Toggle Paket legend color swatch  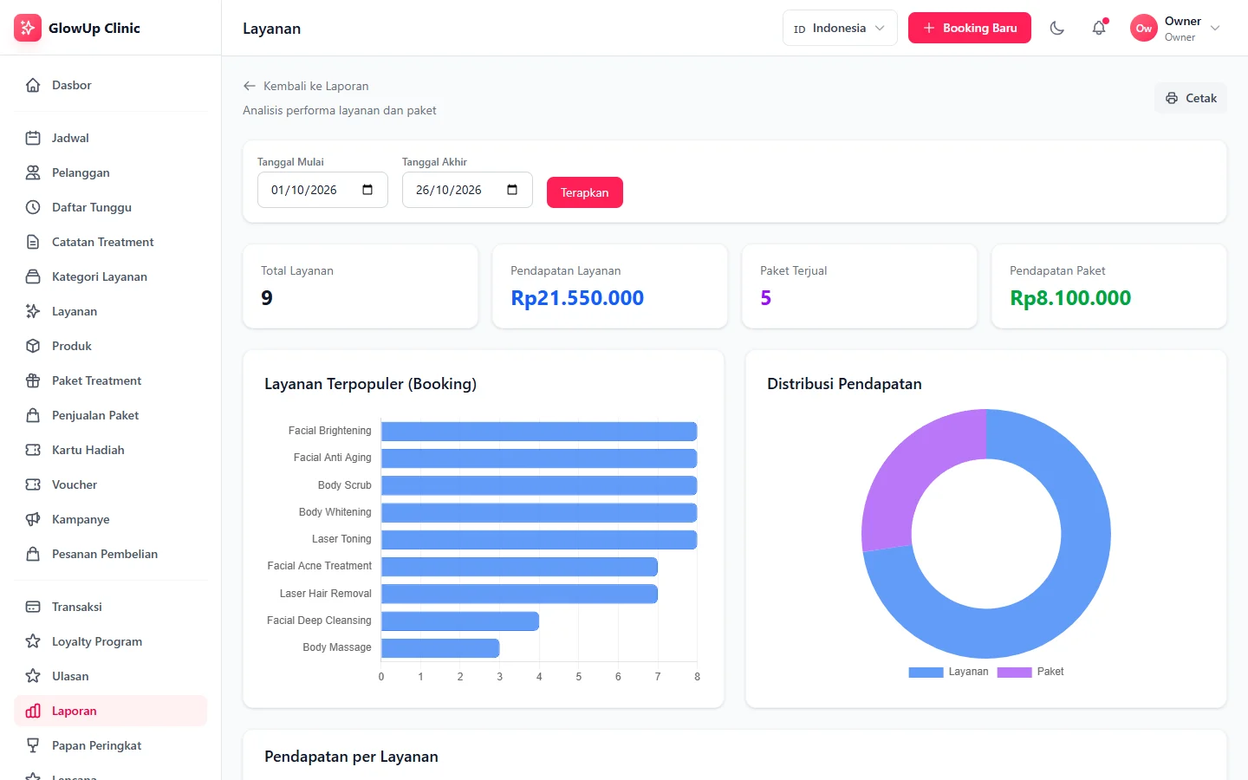pyautogui.click(x=1014, y=672)
